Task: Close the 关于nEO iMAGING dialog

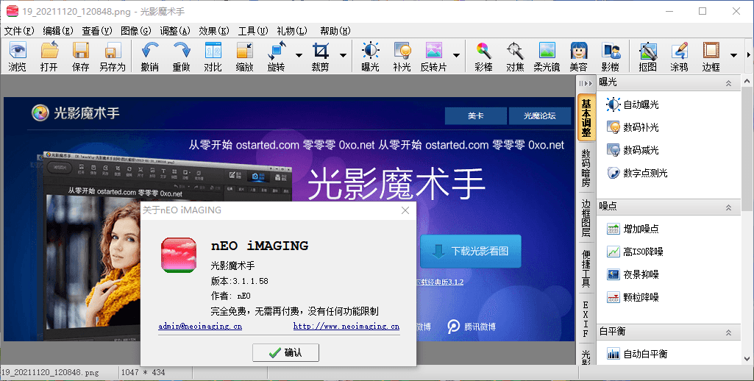Action: point(405,210)
